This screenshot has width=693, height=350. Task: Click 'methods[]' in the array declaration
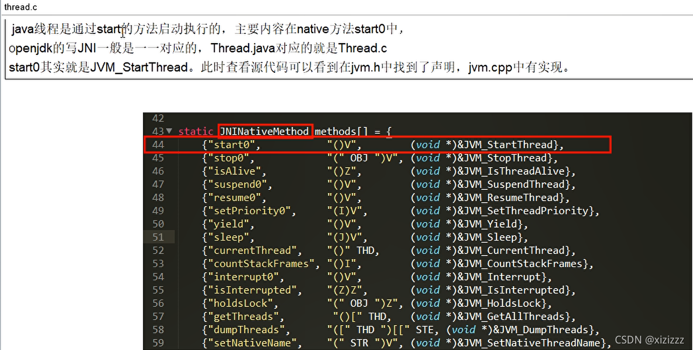[341, 131]
